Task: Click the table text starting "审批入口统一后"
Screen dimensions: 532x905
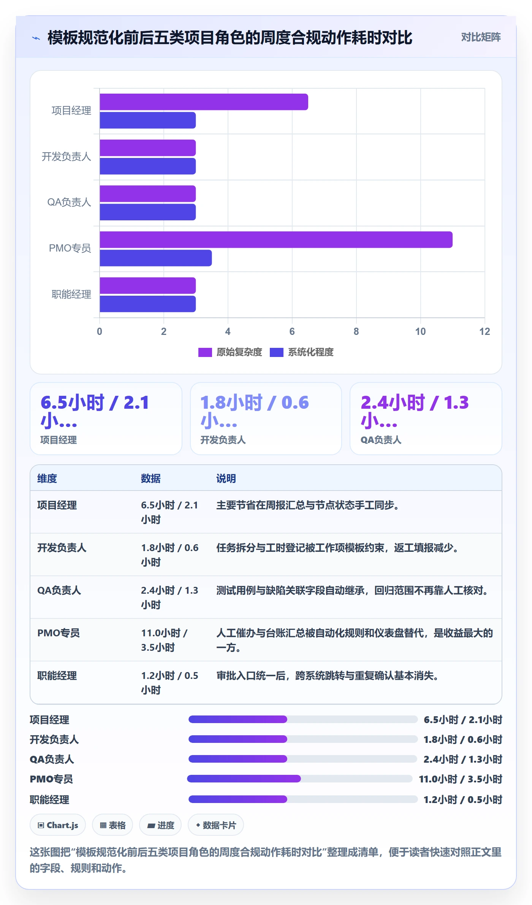Action: click(328, 676)
